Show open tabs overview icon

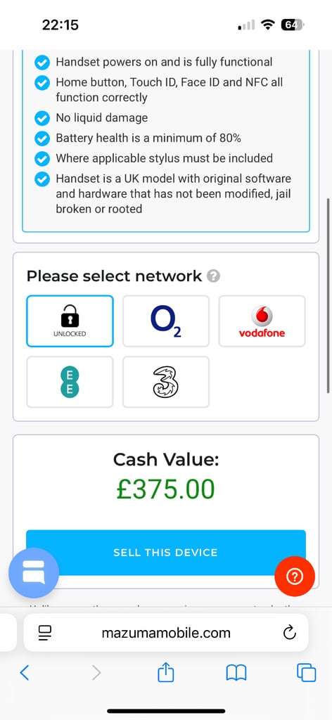click(x=306, y=673)
